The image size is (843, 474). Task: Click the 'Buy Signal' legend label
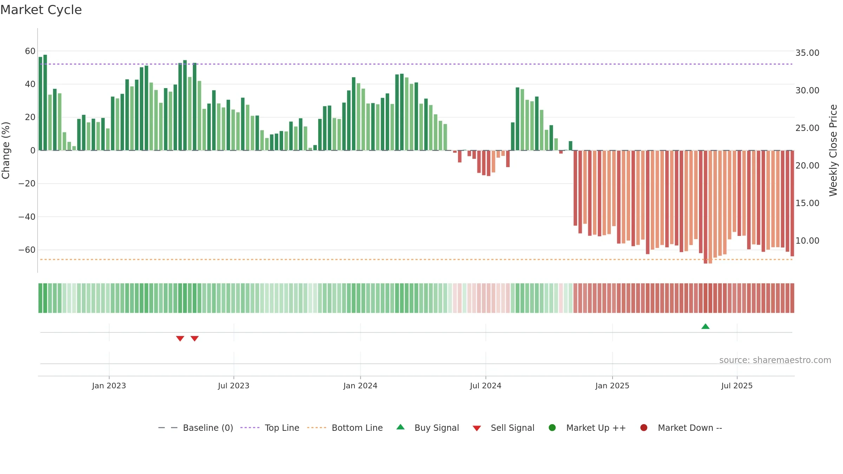[x=437, y=428]
